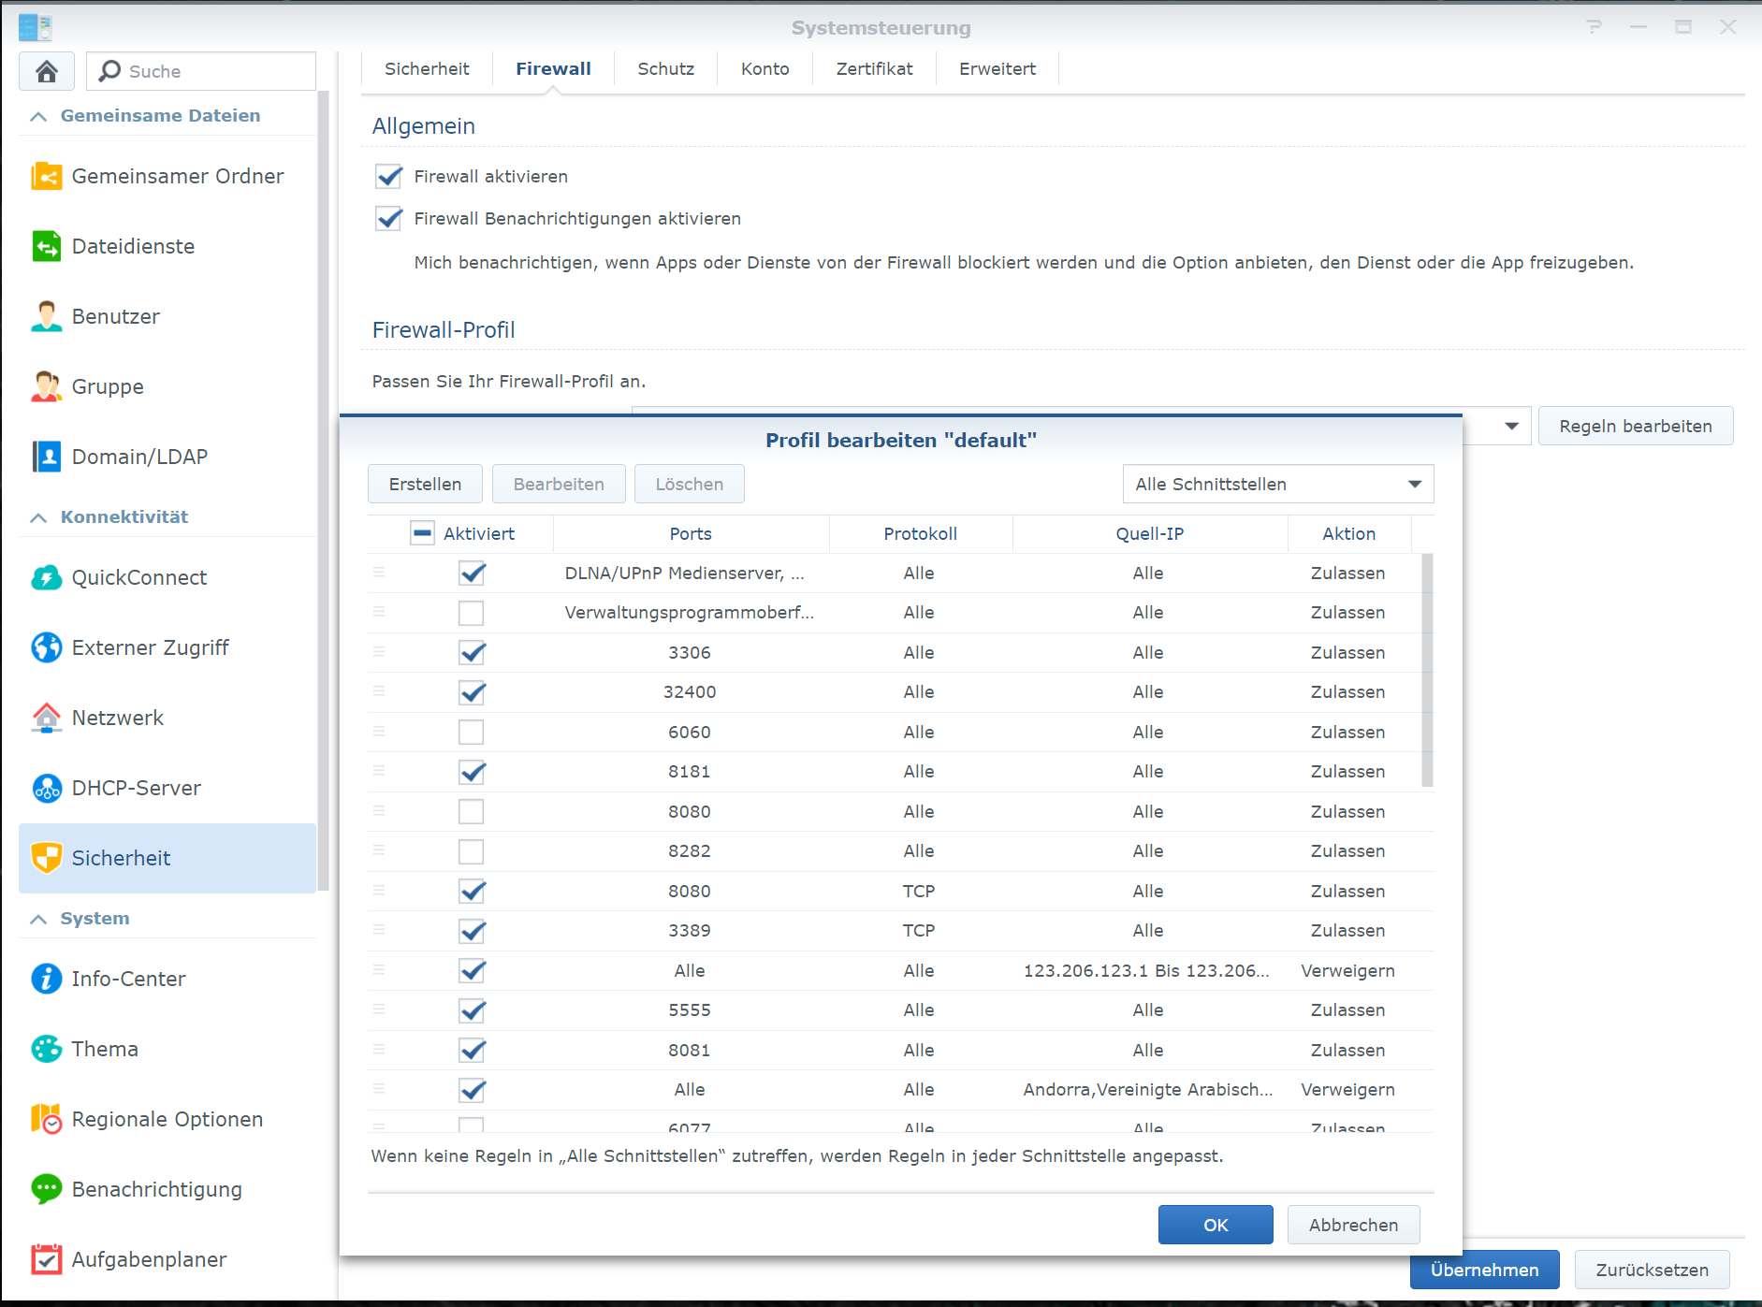Disable the port 3389 TCP rule

click(x=472, y=931)
